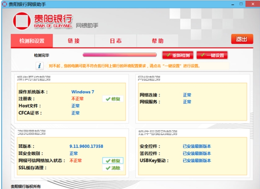Switch to the 检测和设置 tab
Image resolution: width=260 pixels, height=189 pixels.
32,41
